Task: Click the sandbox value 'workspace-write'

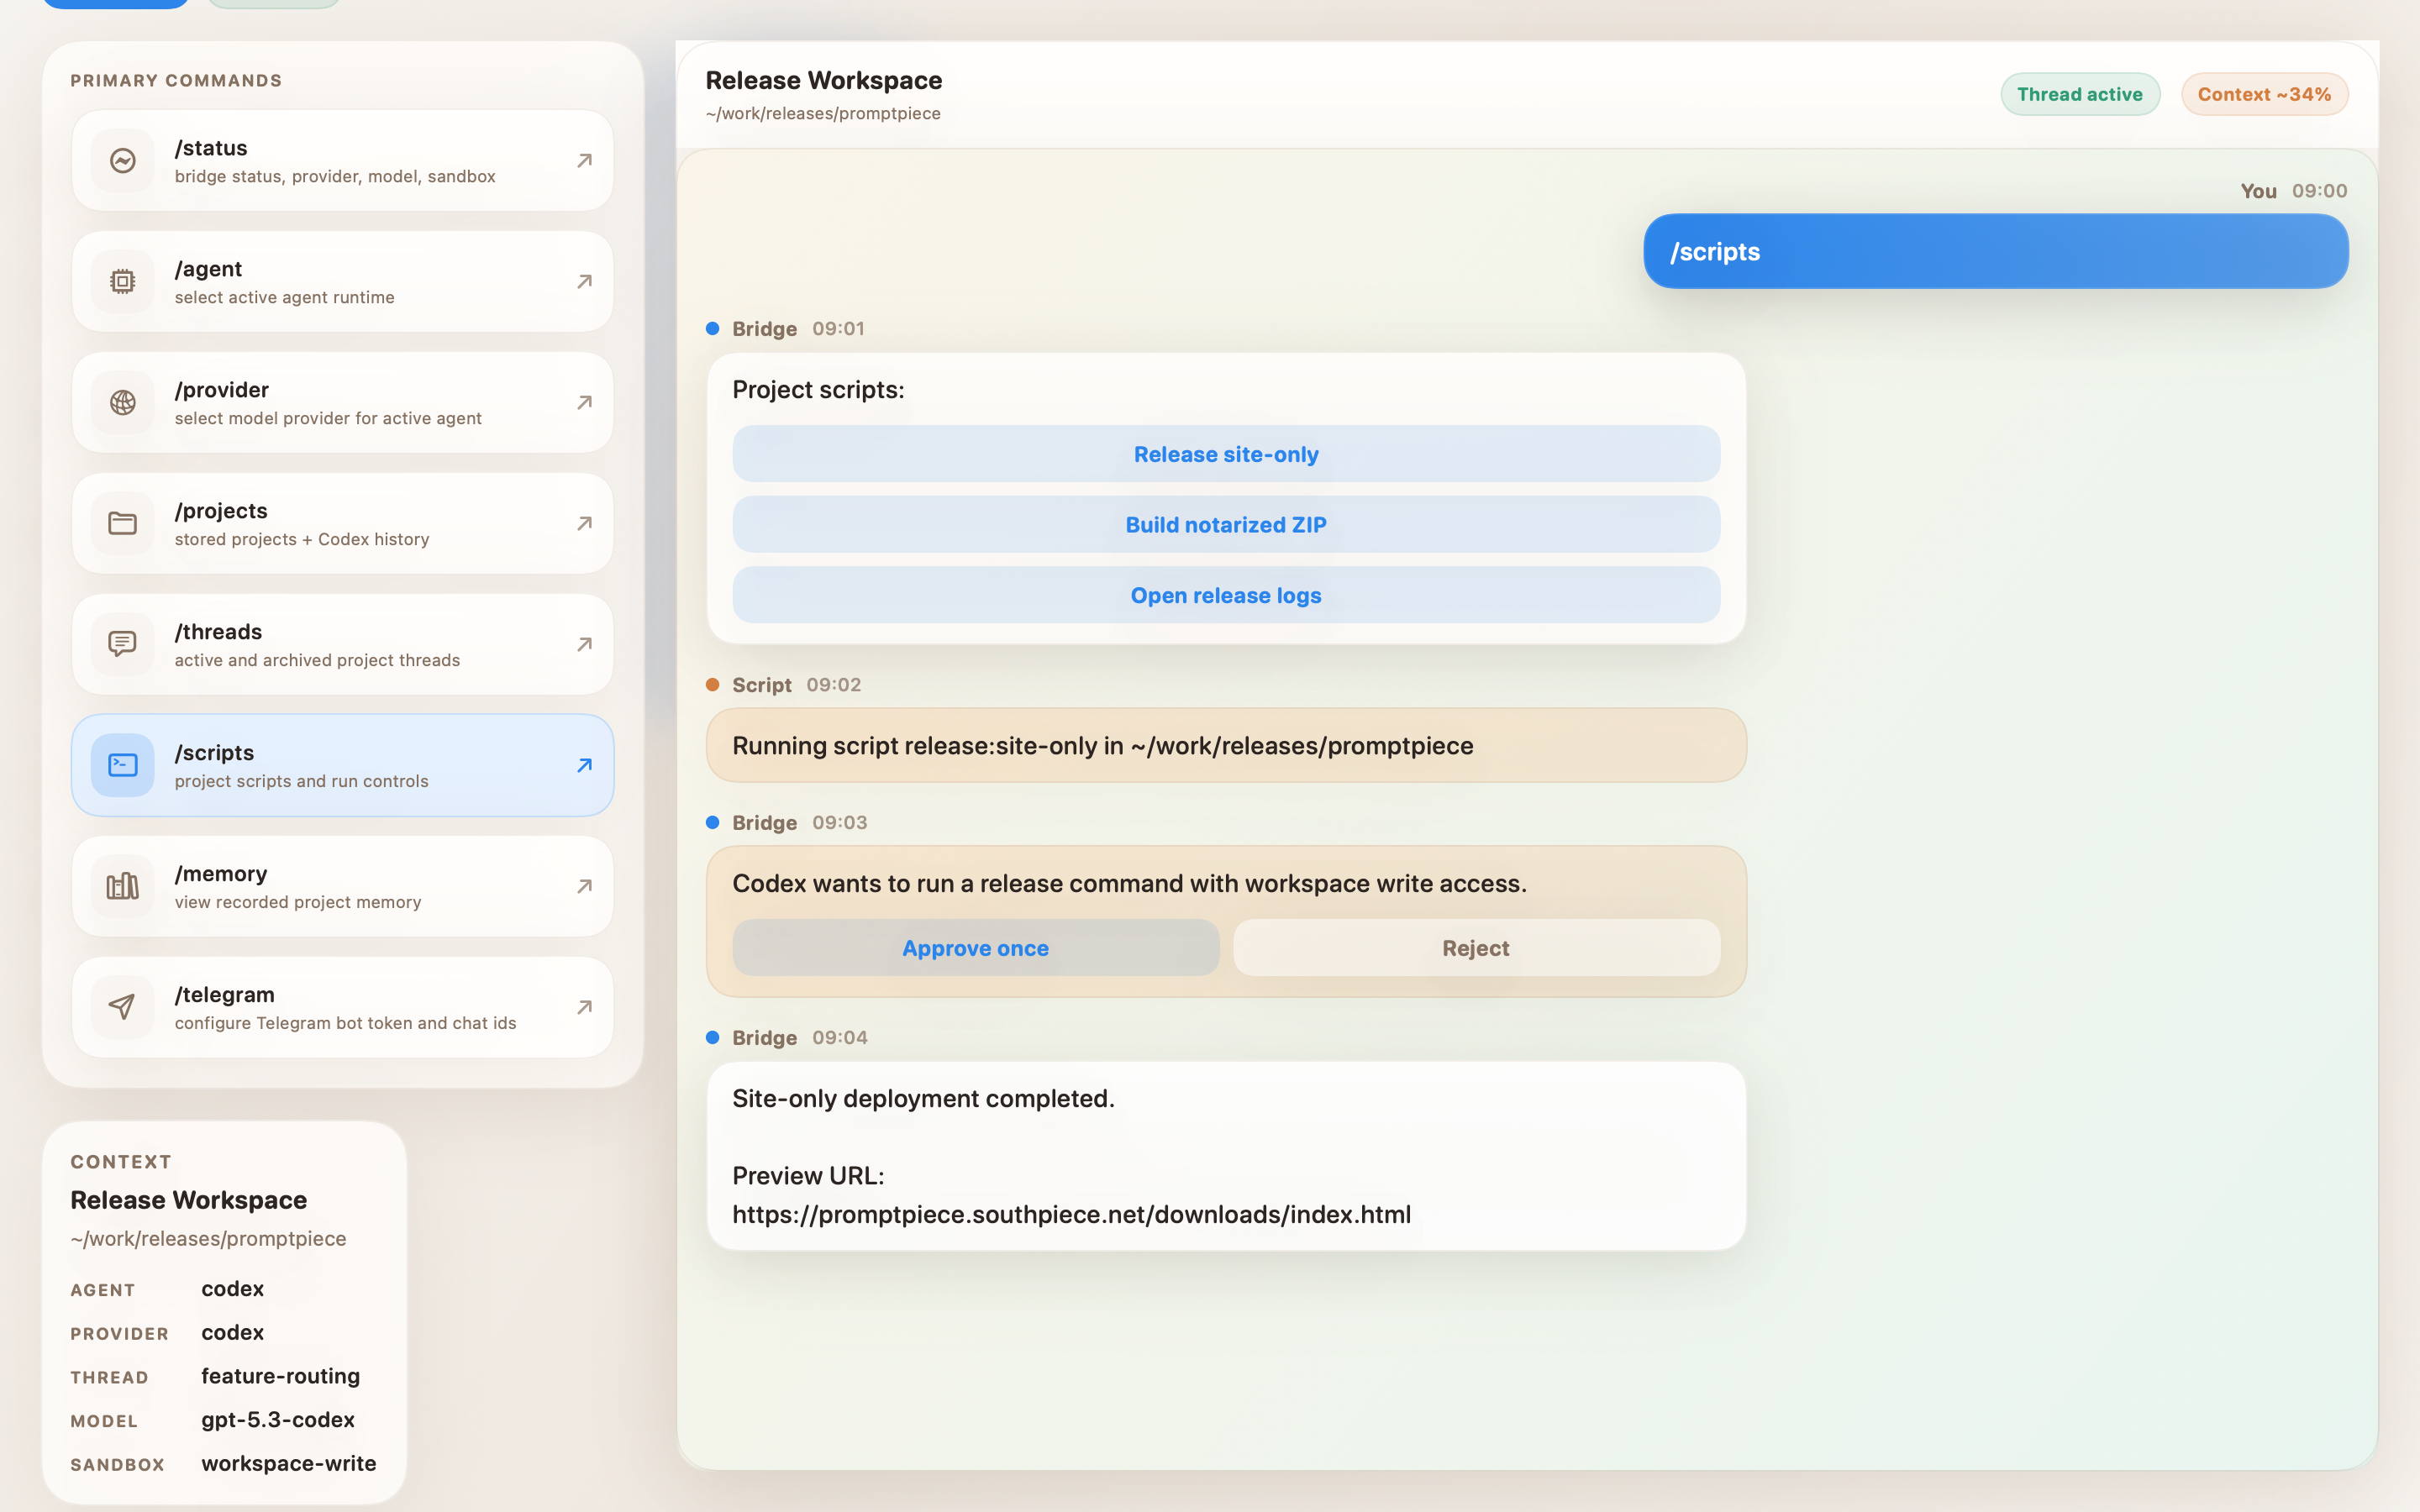Action: [x=289, y=1463]
